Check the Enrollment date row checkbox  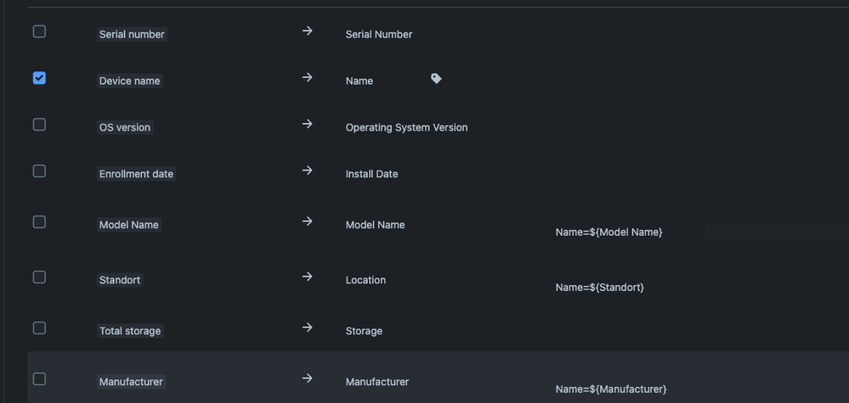pos(39,171)
